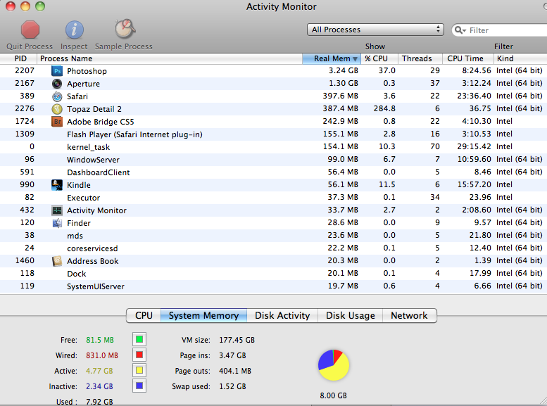
Task: Switch to the CPU tab
Action: pyautogui.click(x=144, y=316)
